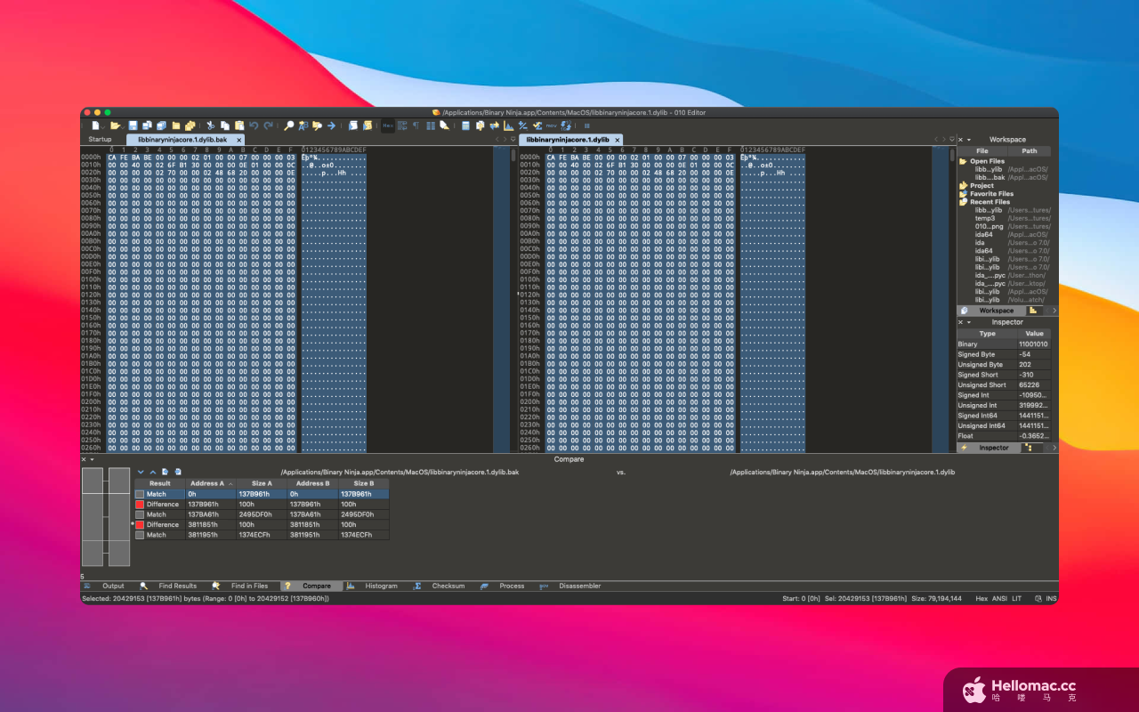Click the Hex edit mode icon
This screenshot has width=1139, height=712.
388,125
